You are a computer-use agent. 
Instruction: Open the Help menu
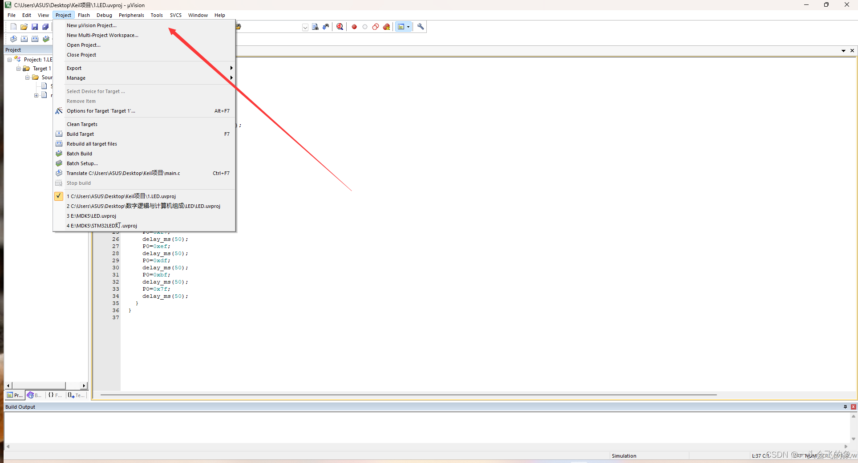pyautogui.click(x=220, y=15)
